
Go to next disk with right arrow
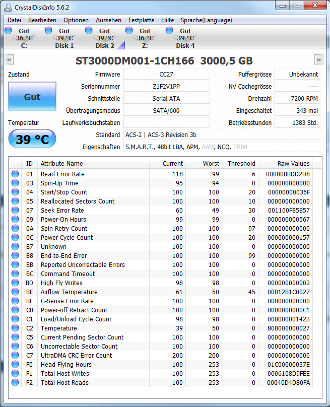click(x=318, y=60)
